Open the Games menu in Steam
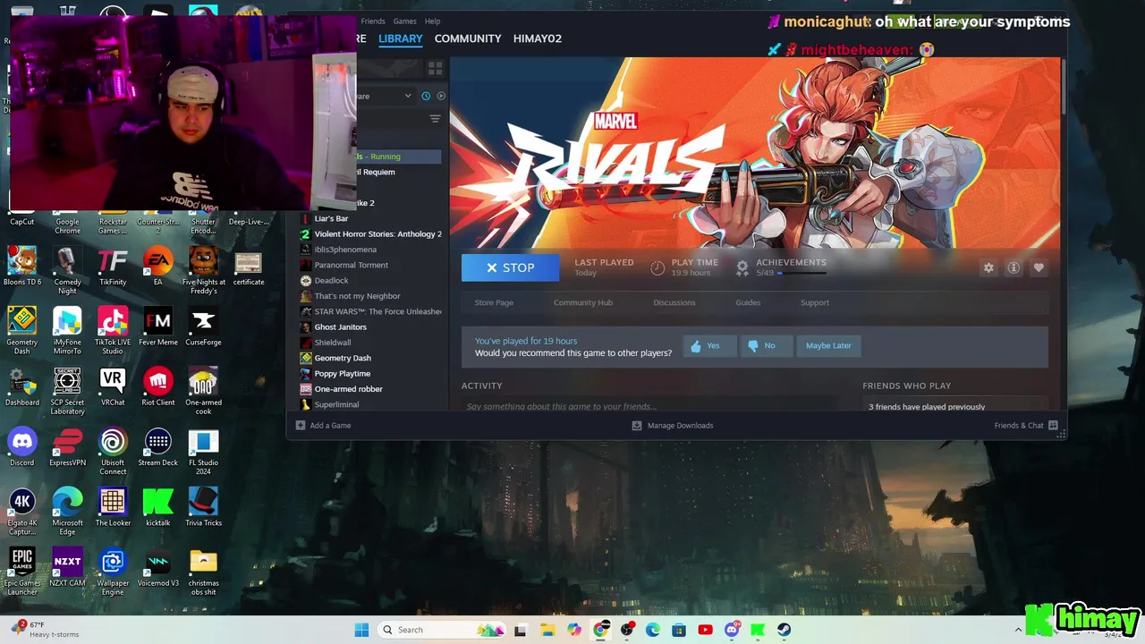 tap(405, 21)
